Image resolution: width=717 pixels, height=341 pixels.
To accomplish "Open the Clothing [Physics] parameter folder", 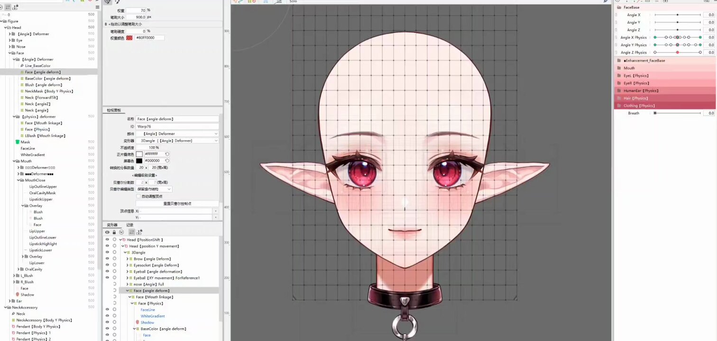I will coord(639,106).
